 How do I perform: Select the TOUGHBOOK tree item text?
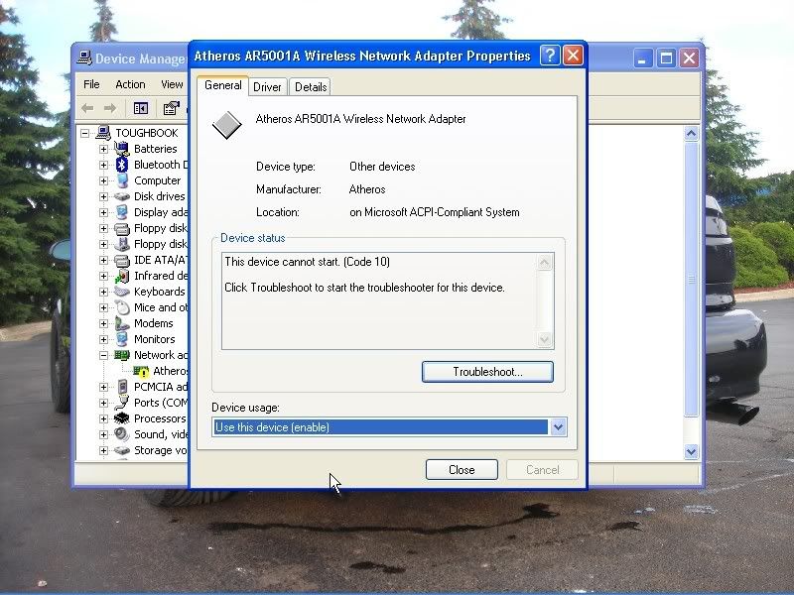pyautogui.click(x=147, y=133)
